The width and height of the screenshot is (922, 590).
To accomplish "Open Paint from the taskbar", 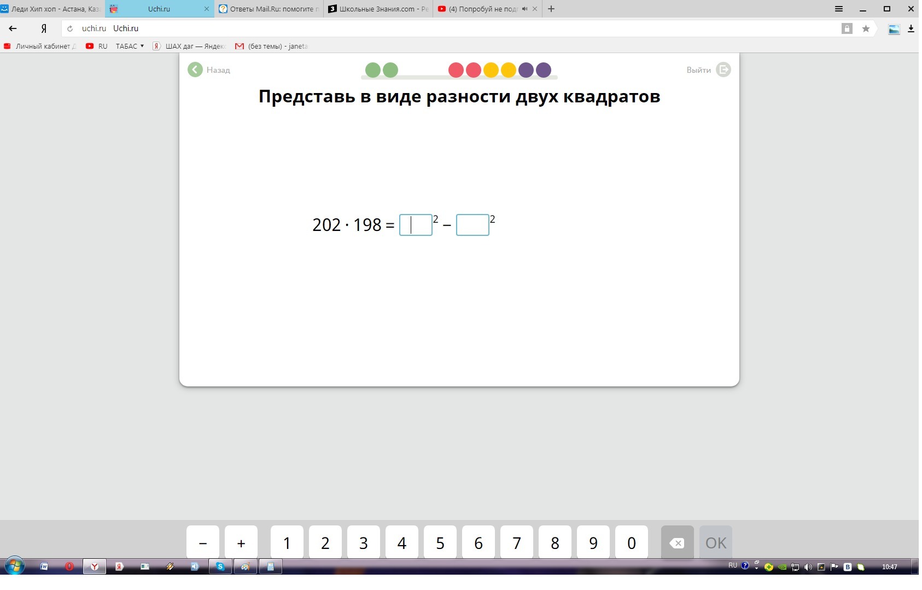I will pyautogui.click(x=246, y=566).
